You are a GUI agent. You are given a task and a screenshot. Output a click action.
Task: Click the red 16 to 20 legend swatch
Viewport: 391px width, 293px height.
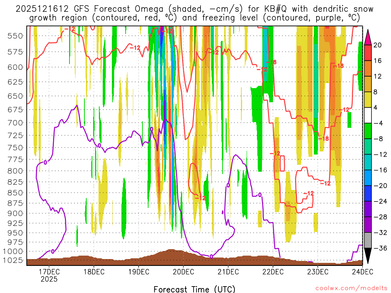pos(368,53)
